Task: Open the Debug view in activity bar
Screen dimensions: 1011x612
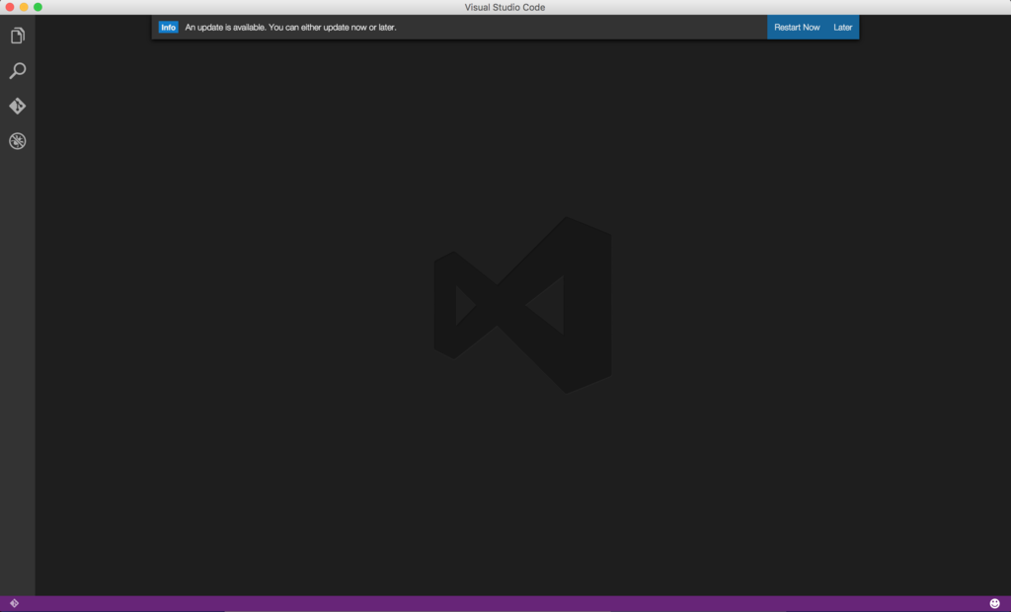Action: (18, 140)
